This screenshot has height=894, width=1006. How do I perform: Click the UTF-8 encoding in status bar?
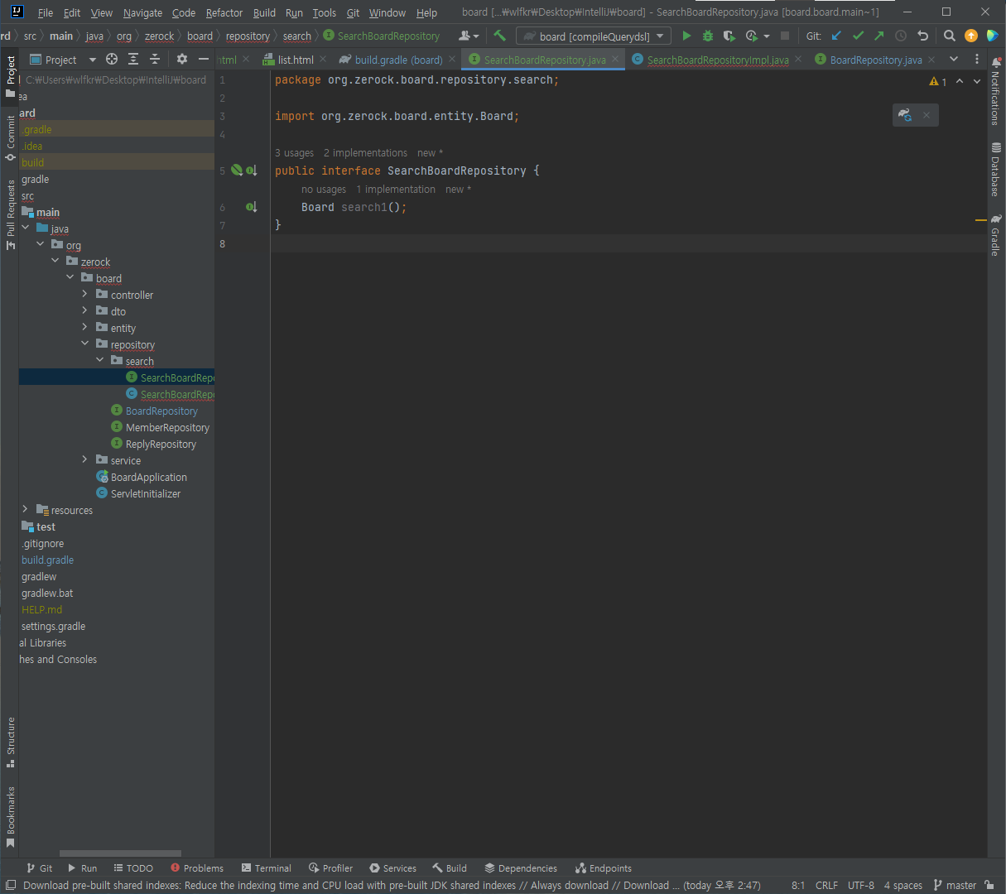pyautogui.click(x=860, y=885)
